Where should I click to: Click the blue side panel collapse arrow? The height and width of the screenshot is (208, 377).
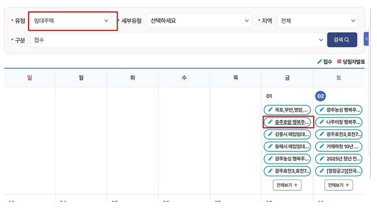367,39
